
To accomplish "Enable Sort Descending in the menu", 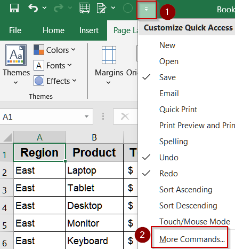I will click(187, 206).
